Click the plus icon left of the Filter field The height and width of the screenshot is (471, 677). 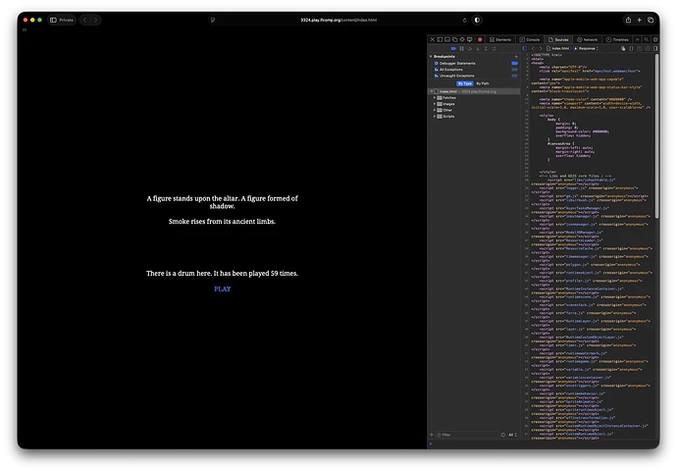click(x=432, y=435)
